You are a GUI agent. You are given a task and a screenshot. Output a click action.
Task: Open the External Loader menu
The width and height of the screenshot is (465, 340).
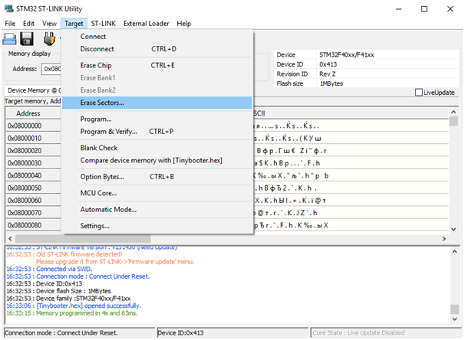[147, 24]
